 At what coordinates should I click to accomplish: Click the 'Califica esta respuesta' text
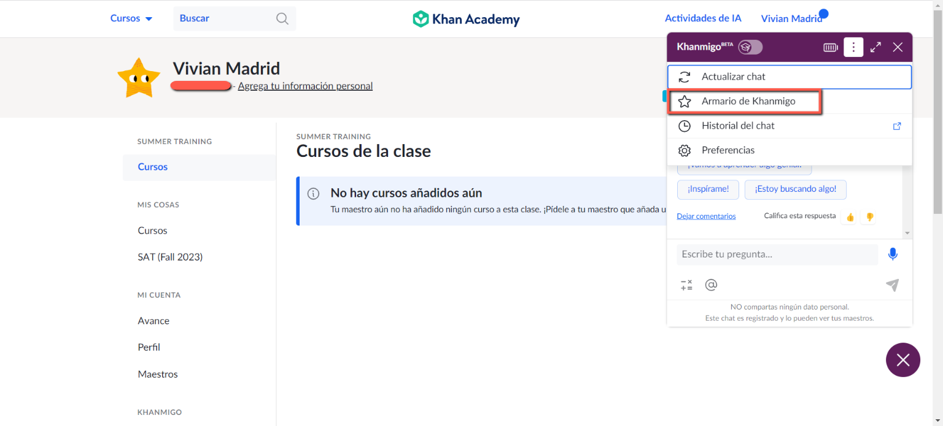pos(800,216)
